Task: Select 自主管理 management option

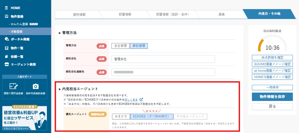Action: click(120, 46)
